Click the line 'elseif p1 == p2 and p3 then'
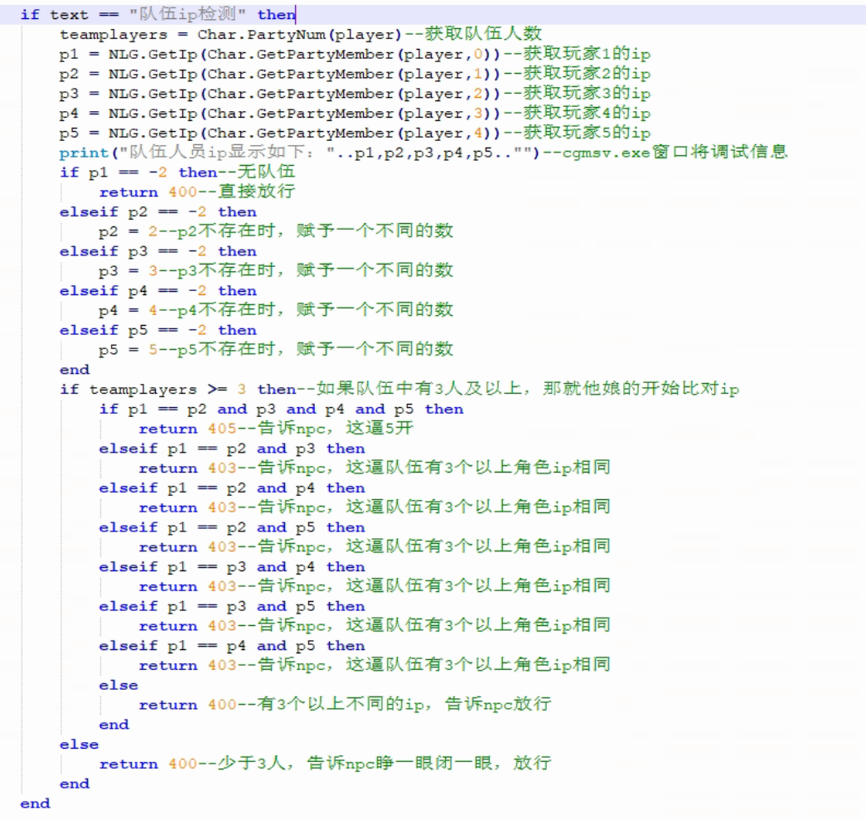 point(232,449)
